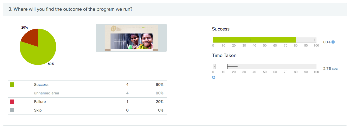Click the question 3 header title

click(70, 9)
